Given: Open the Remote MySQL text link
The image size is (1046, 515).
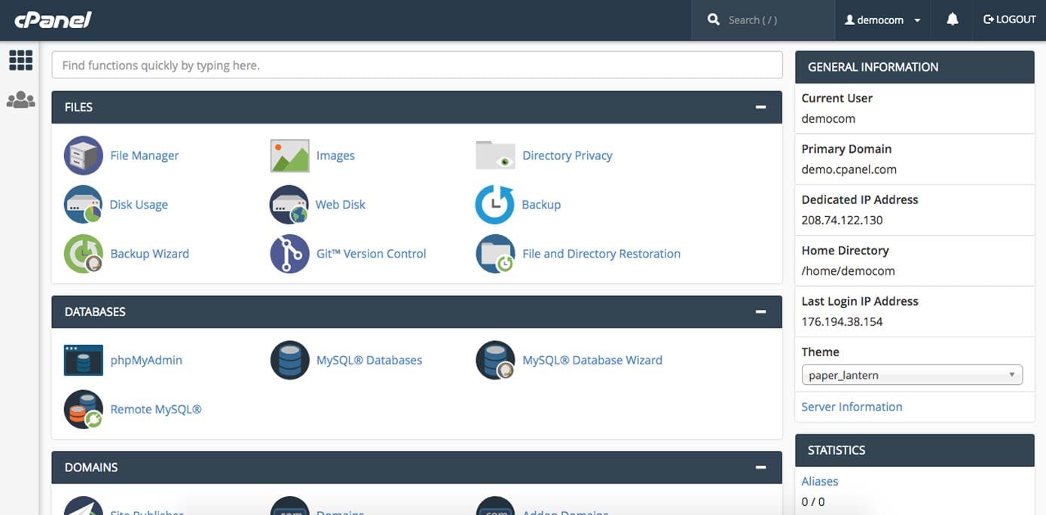Looking at the screenshot, I should click(156, 410).
